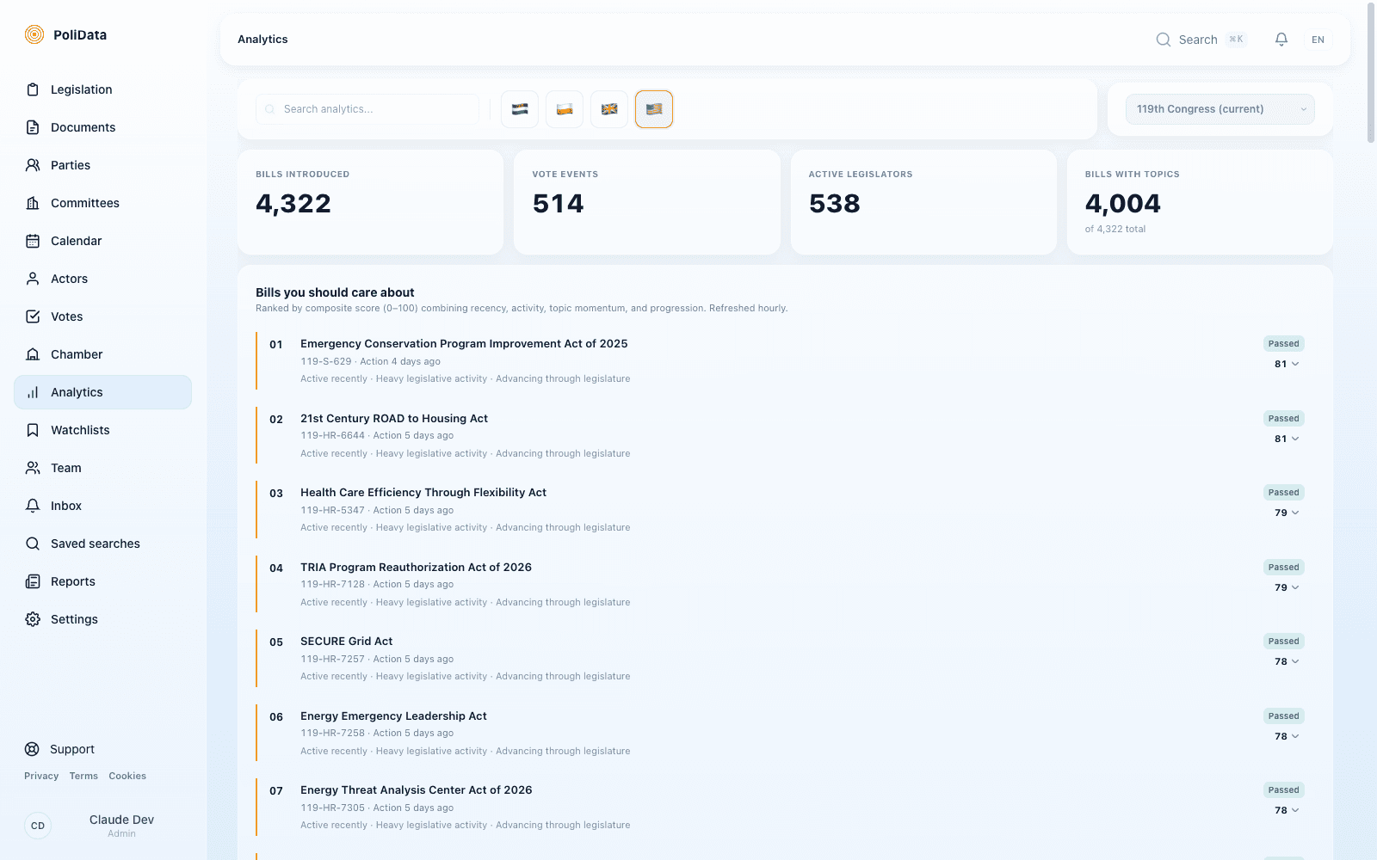Open the Terms link
The image size is (1377, 860).
[83, 776]
